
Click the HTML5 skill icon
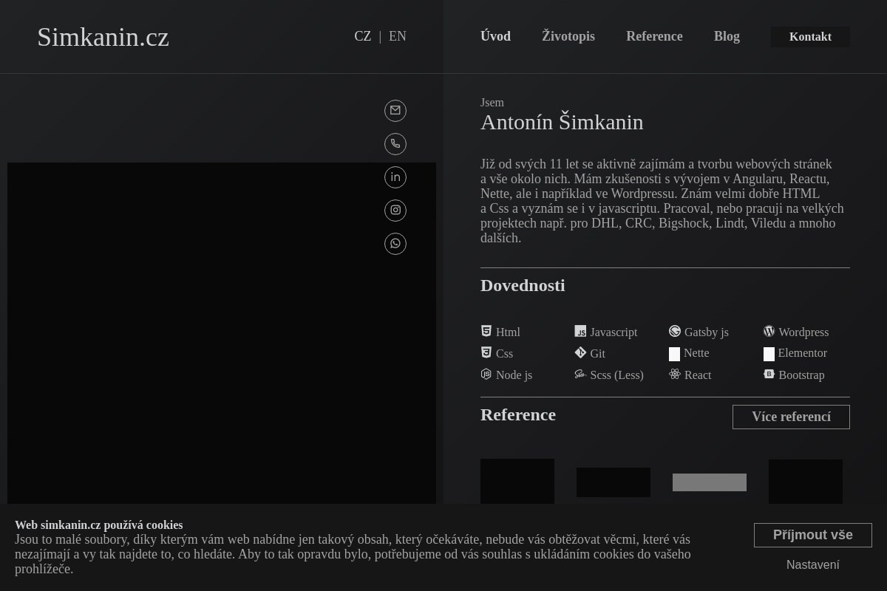click(486, 331)
